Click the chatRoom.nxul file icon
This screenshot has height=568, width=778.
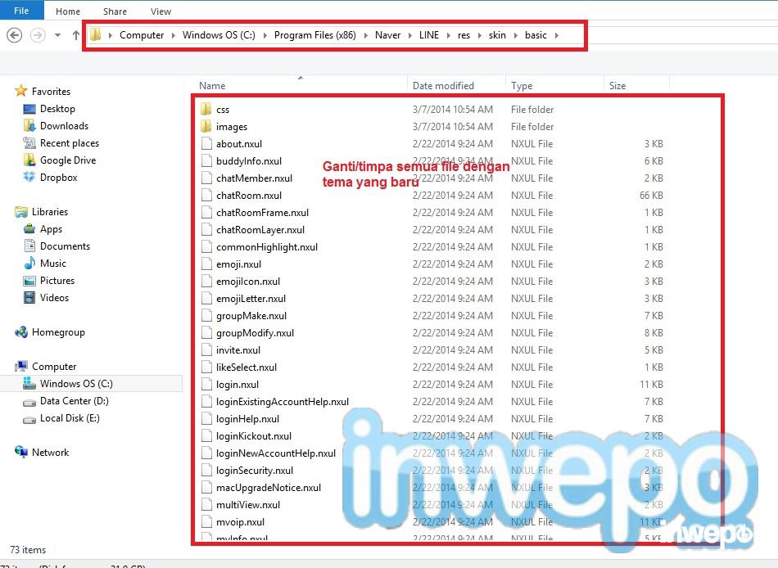click(x=206, y=196)
